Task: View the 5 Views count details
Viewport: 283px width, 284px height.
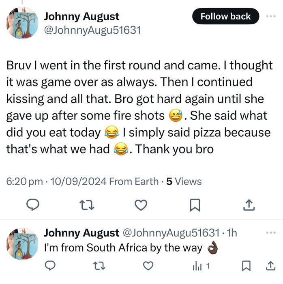Action: pyautogui.click(x=184, y=181)
